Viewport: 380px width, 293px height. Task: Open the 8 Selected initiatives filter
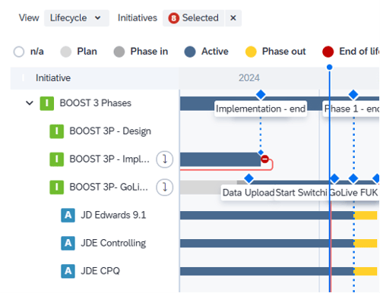point(194,18)
